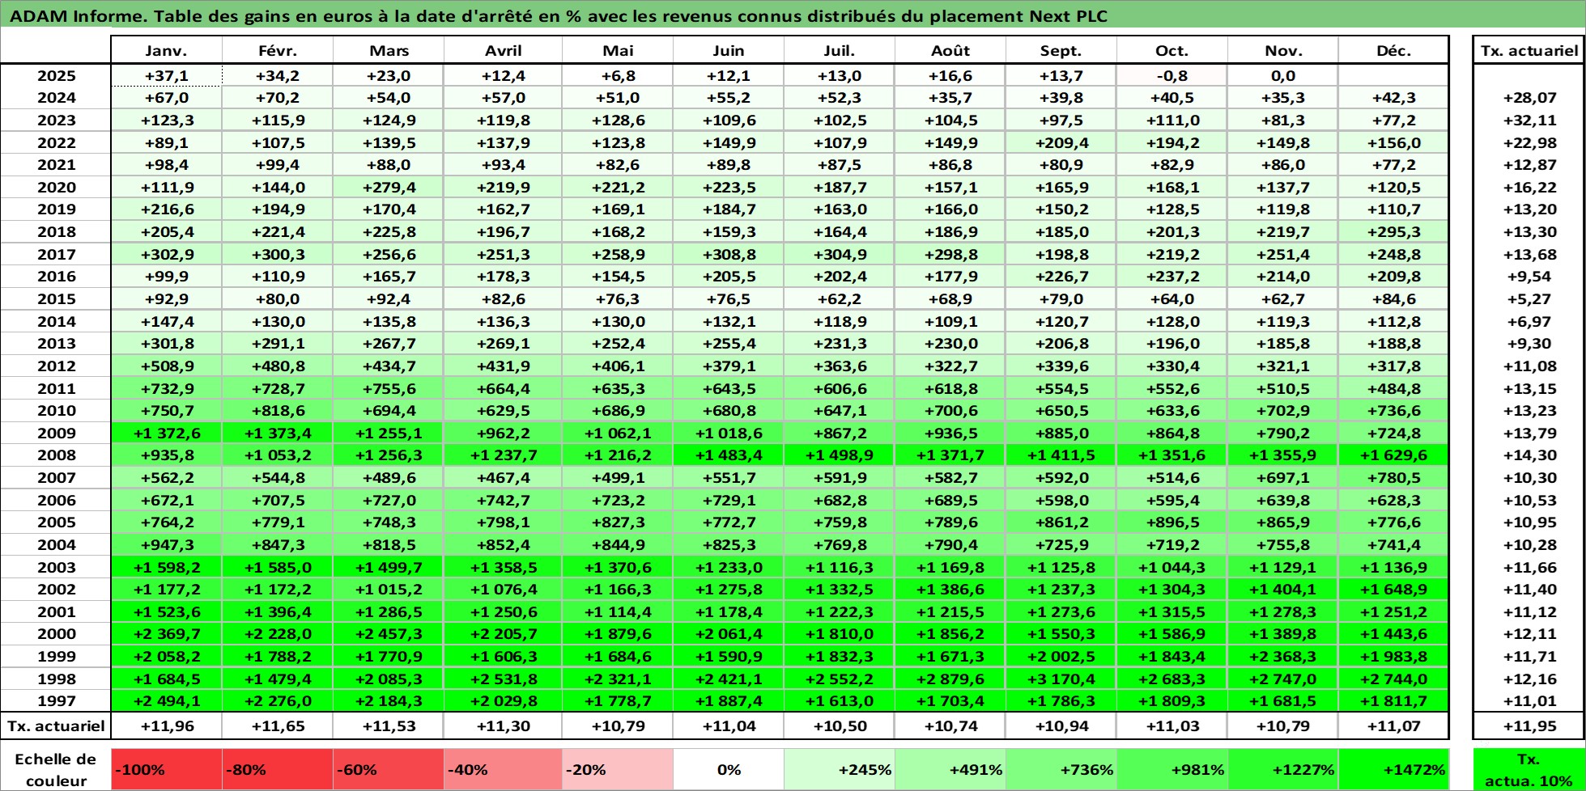Select the cell with value +2 494,1
The image size is (1586, 791).
(x=166, y=701)
